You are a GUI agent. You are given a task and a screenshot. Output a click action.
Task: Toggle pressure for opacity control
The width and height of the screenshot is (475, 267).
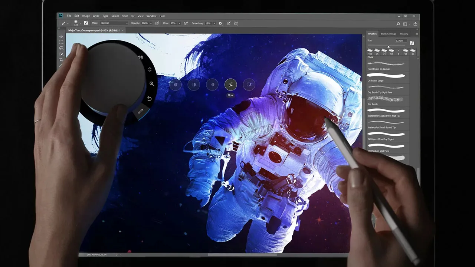[x=157, y=23]
